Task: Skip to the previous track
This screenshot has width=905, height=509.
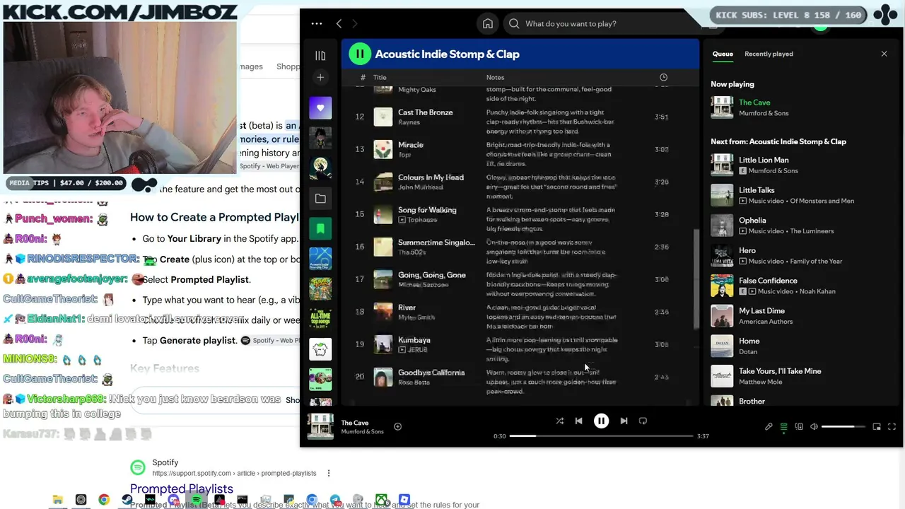Action: coord(578,421)
